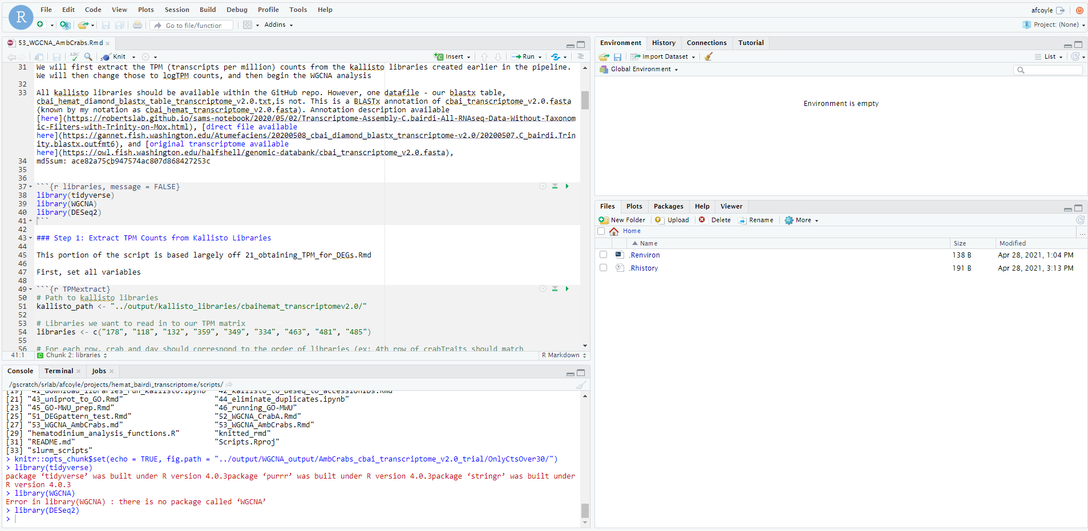Refresh the Environment pane
The height and width of the screenshot is (531, 1088).
[1075, 56]
